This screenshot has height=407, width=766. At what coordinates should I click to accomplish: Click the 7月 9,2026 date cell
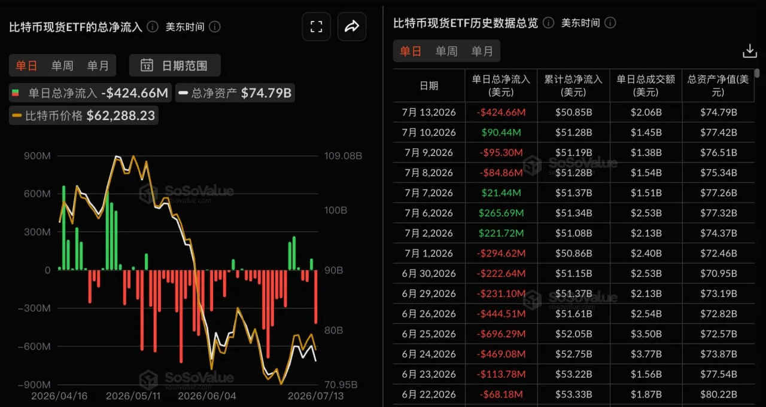tap(429, 152)
